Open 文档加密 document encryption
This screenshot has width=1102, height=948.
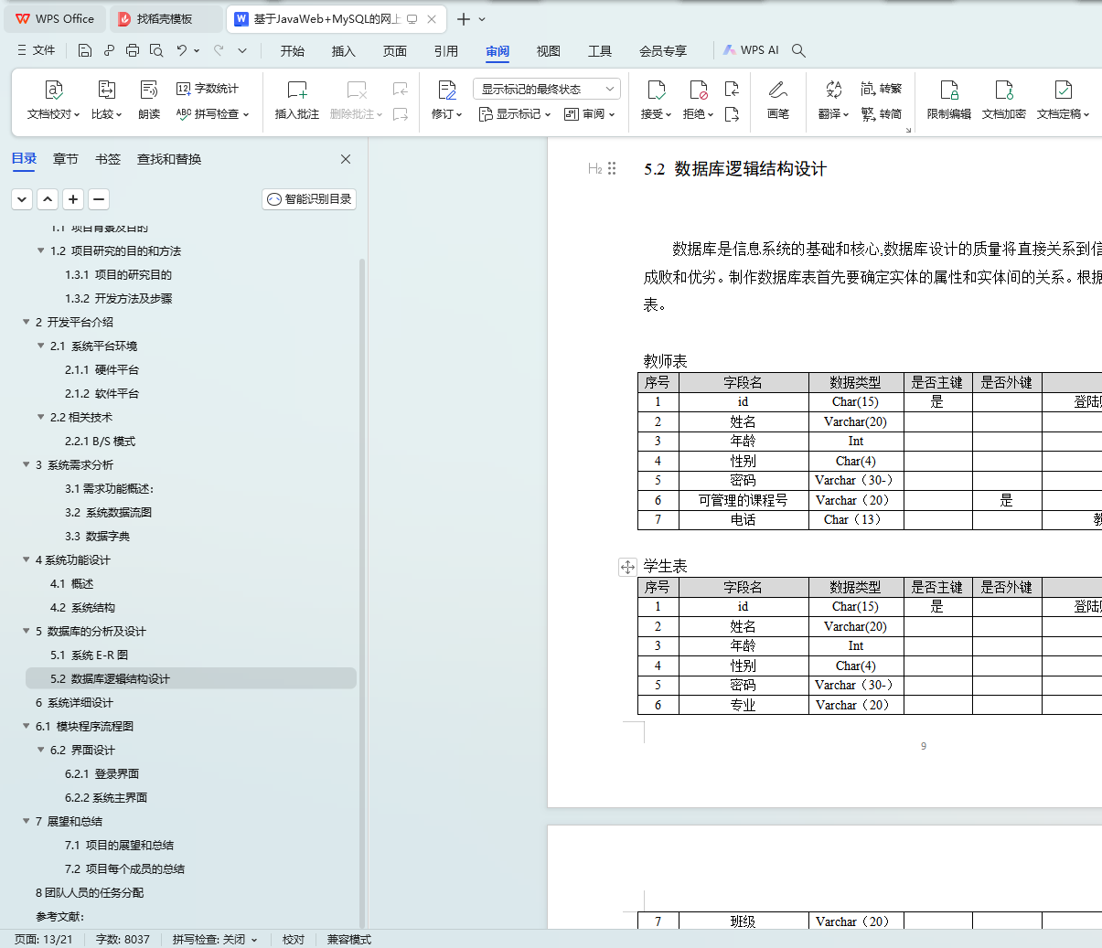1003,101
